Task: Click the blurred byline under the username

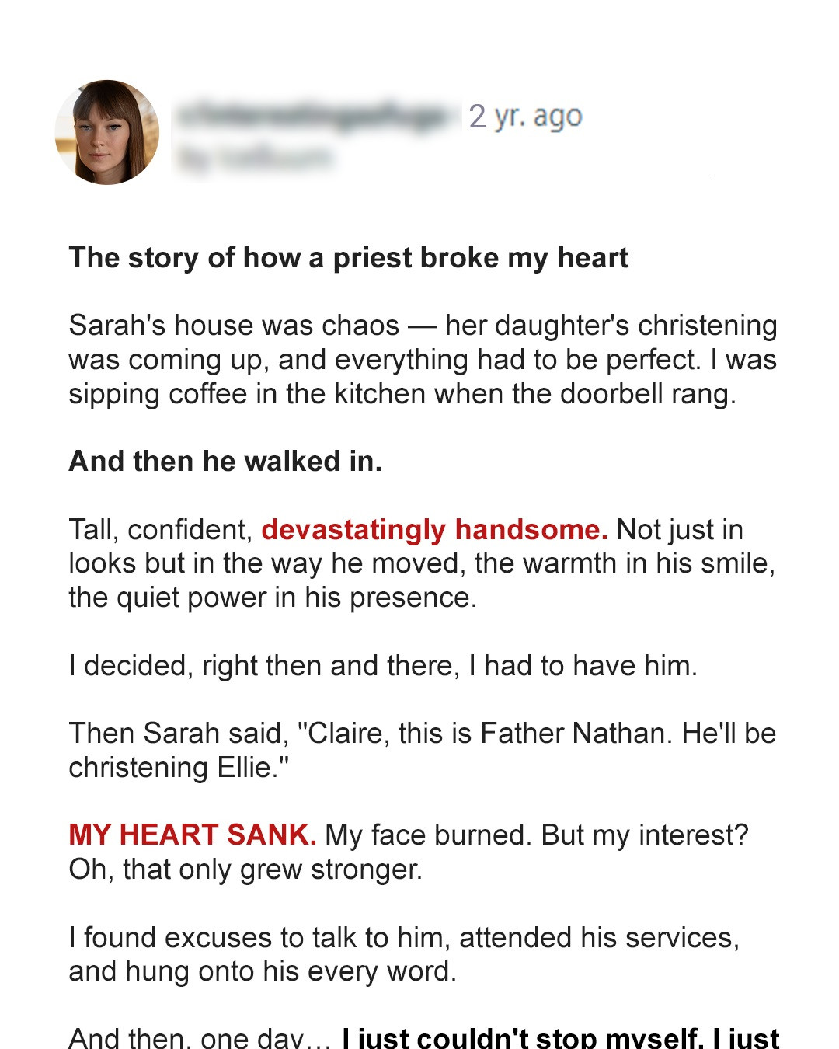Action: pos(255,158)
